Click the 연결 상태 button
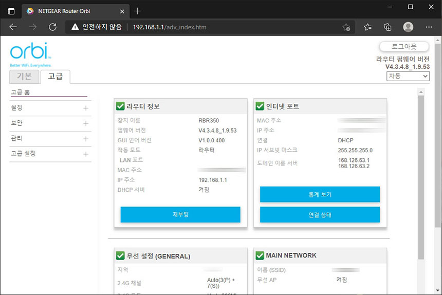This screenshot has width=442, height=295. [x=320, y=215]
